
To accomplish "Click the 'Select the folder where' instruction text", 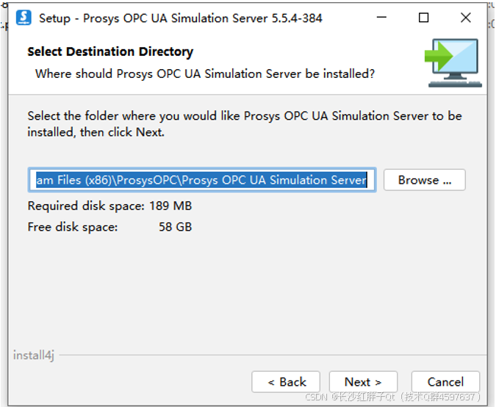I will tap(245, 124).
